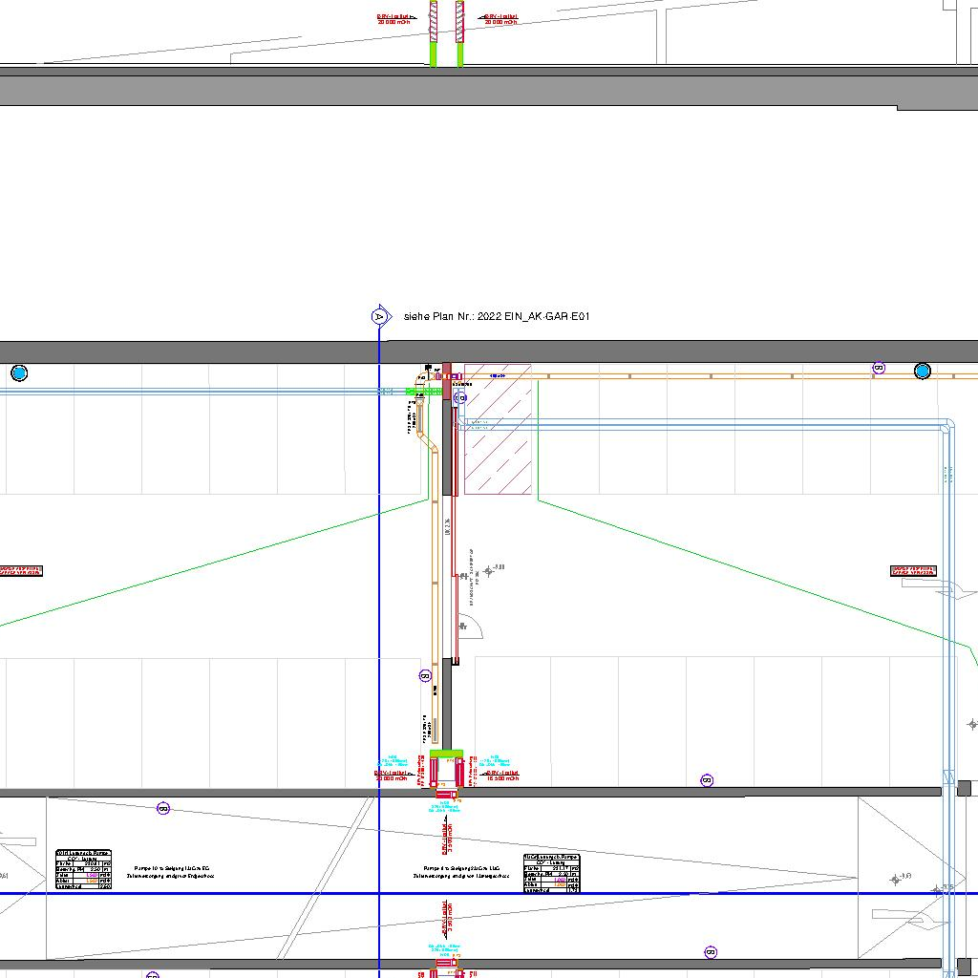The height and width of the screenshot is (978, 978).
Task: Click the 20 000 m³/h airflow label at top left
Action: point(393,19)
